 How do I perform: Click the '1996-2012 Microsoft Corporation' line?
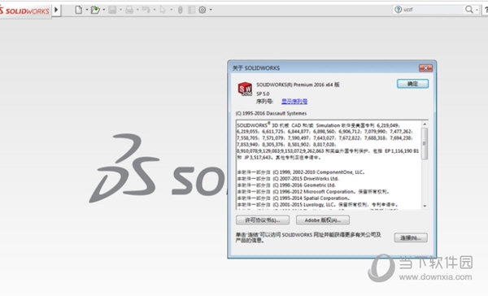click(313, 192)
